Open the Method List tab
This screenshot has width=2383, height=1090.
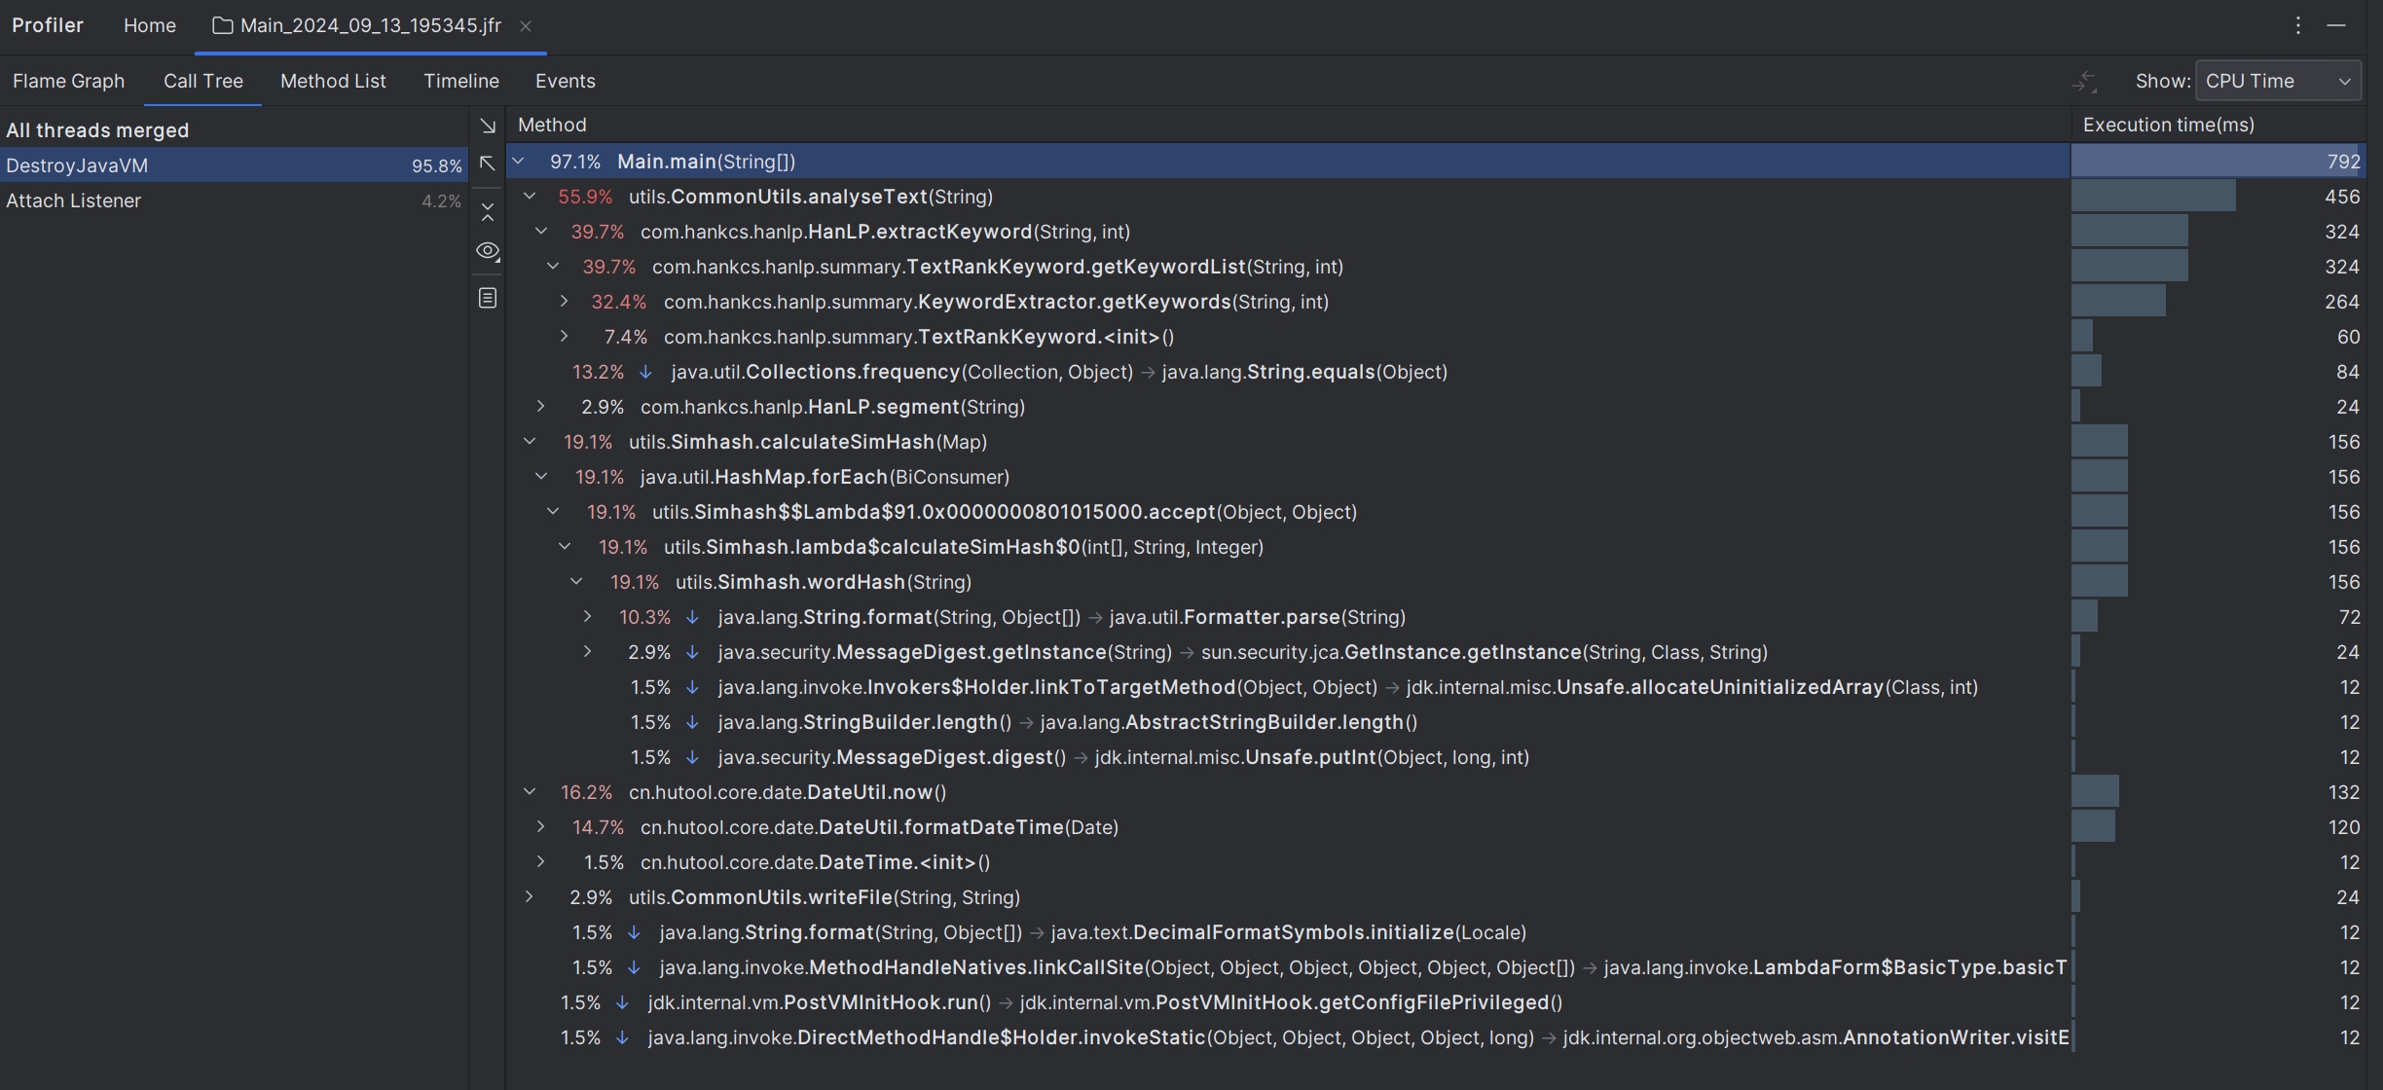pyautogui.click(x=333, y=82)
